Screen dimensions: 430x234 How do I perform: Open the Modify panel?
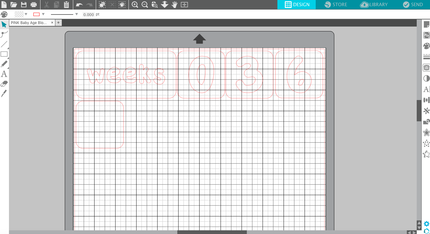427,122
